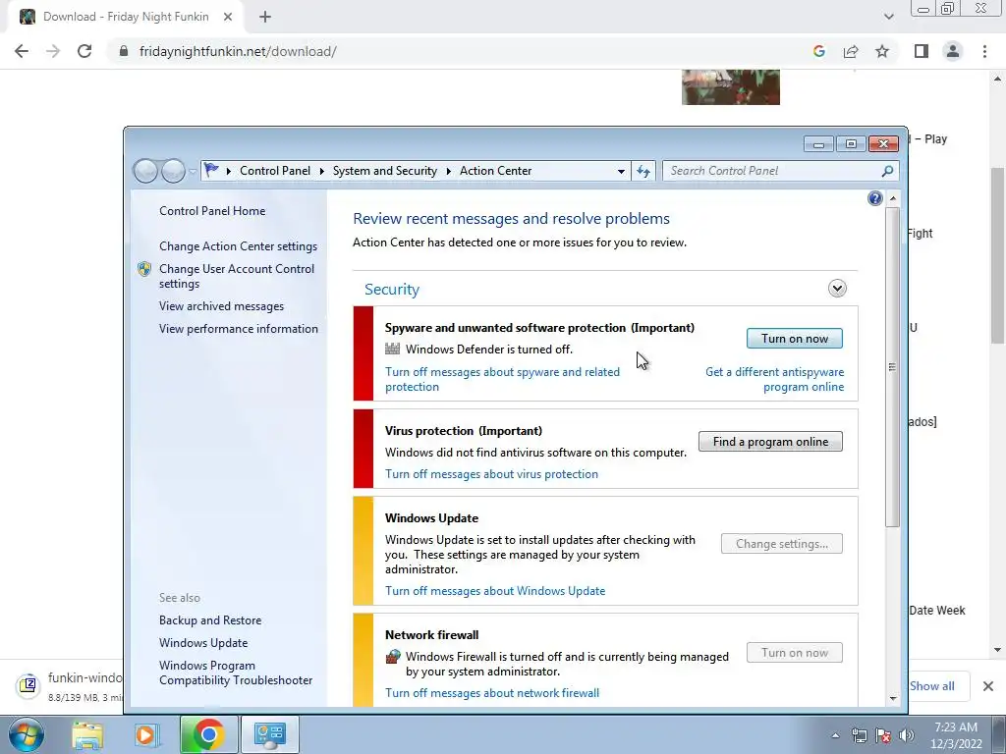
Task: Click the UAC shield icon in the sidebar
Action: point(144,269)
